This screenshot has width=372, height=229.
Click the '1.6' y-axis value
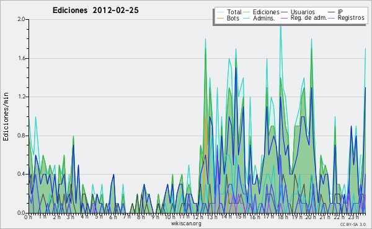(x=21, y=58)
